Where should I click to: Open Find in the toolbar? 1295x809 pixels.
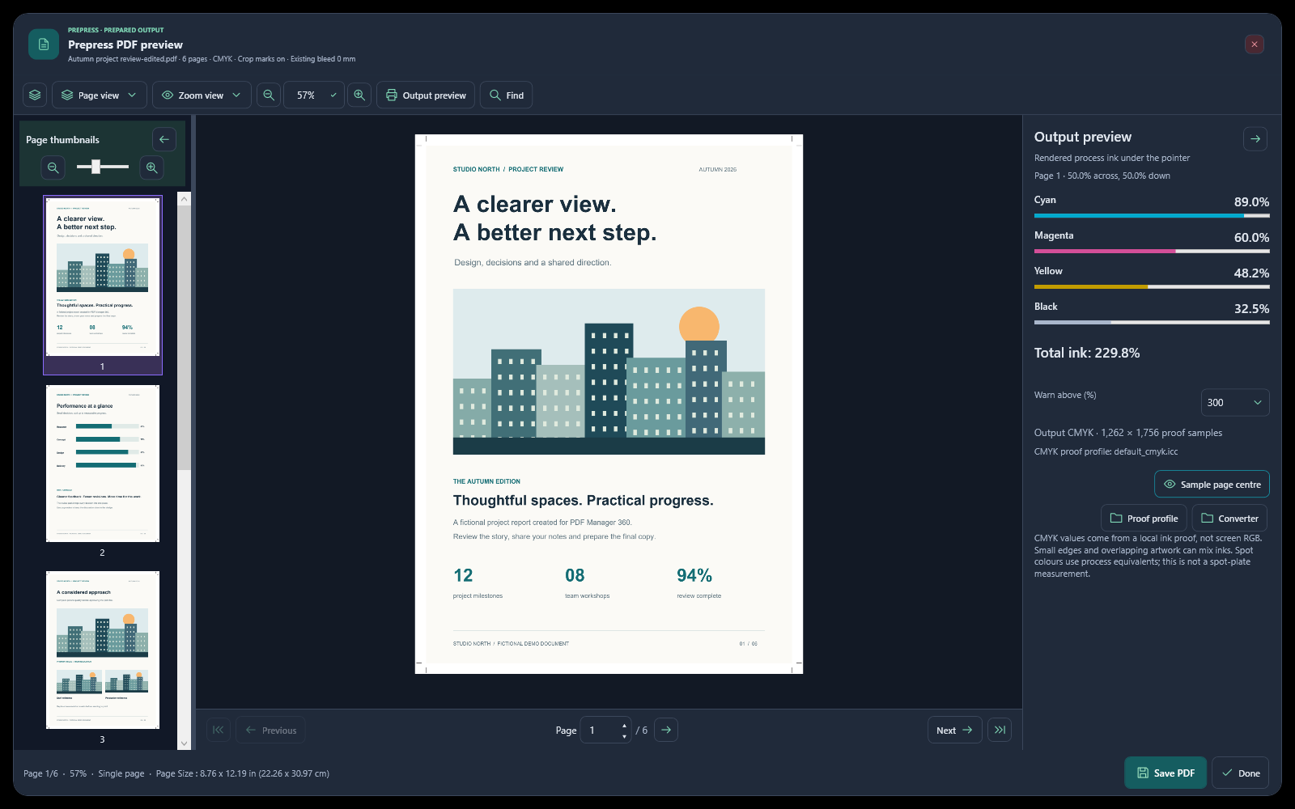[x=507, y=95]
